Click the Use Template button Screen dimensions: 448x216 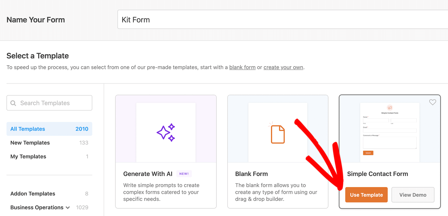[x=366, y=195]
